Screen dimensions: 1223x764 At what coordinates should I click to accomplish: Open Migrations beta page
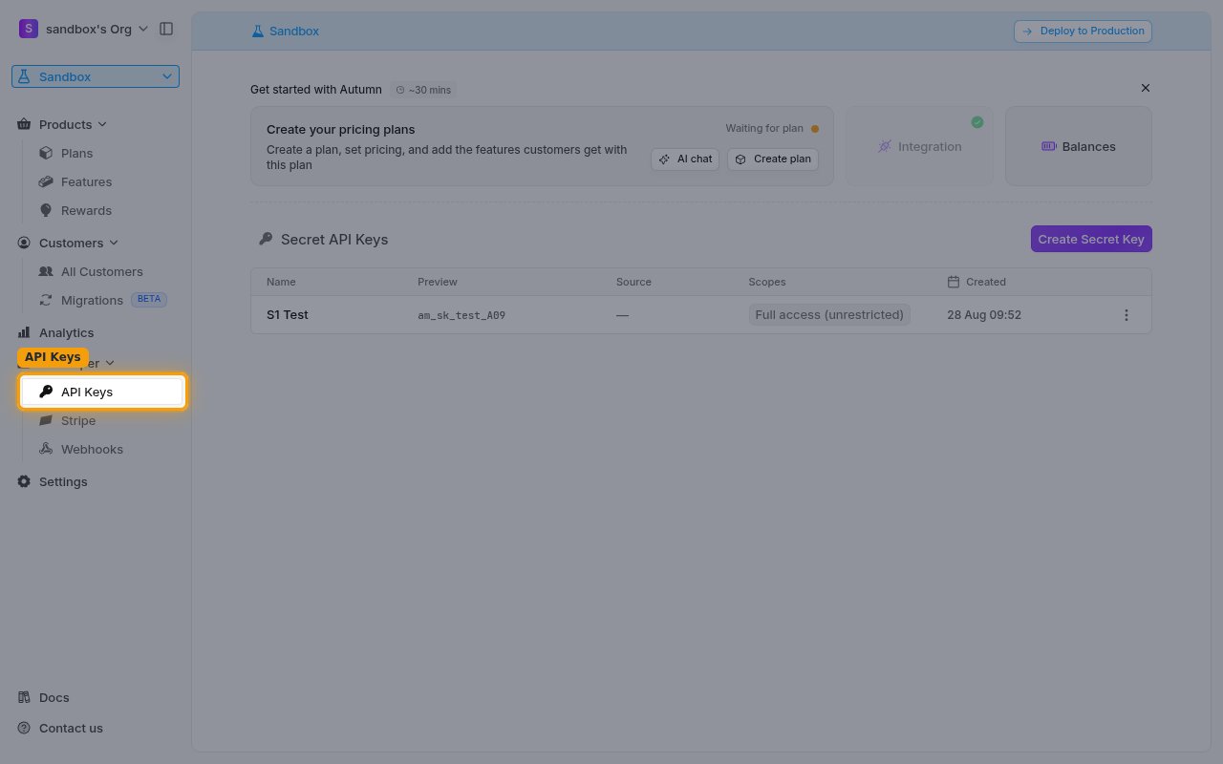click(x=100, y=300)
